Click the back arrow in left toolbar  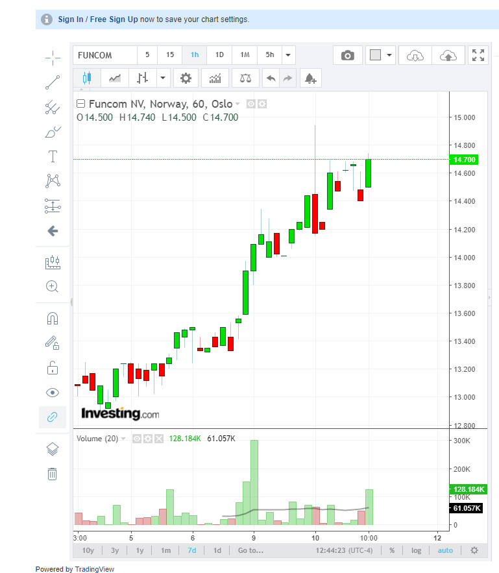click(53, 231)
